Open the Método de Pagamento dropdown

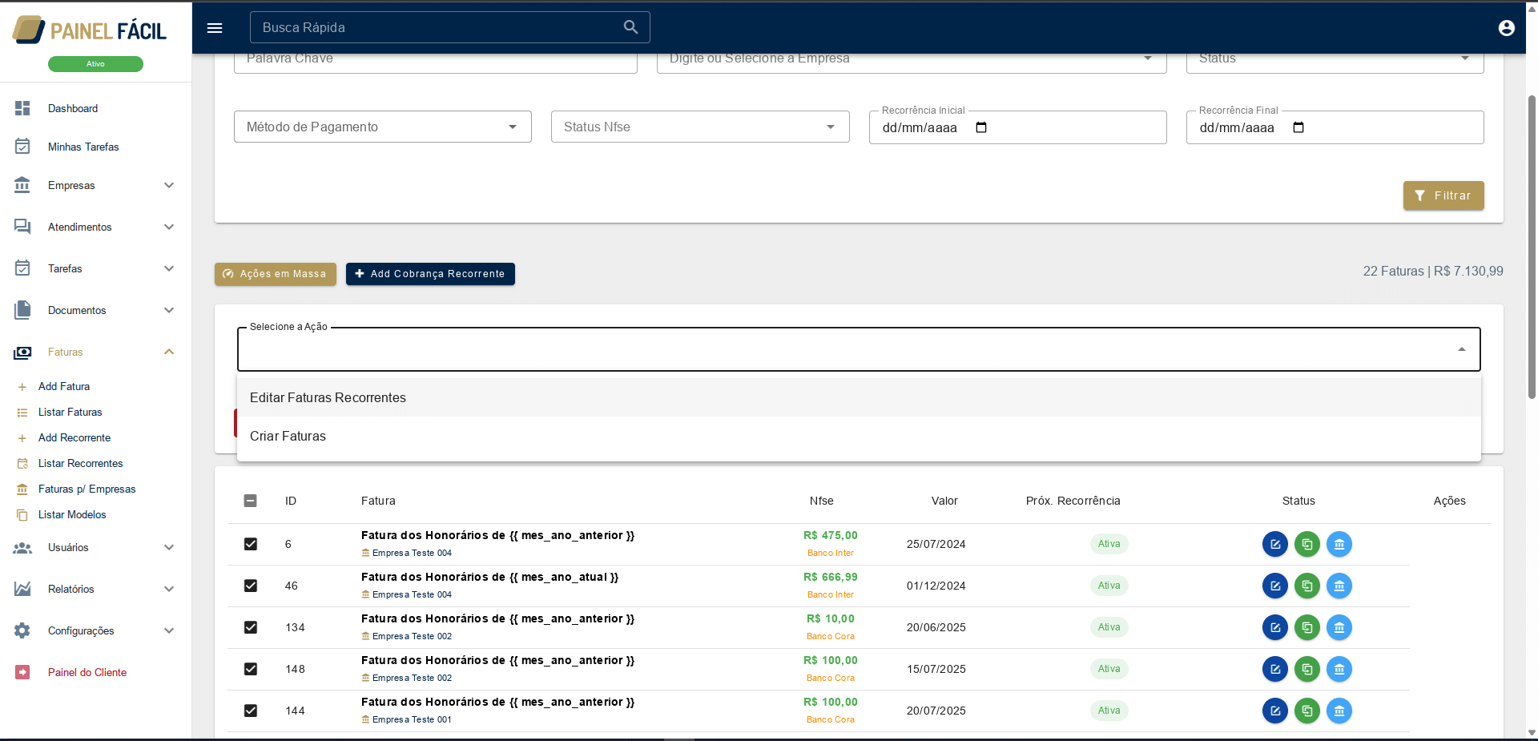(x=382, y=127)
